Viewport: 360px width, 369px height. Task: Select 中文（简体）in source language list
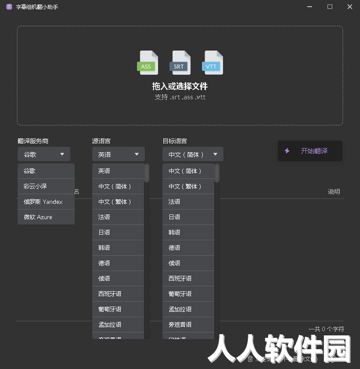[118, 186]
